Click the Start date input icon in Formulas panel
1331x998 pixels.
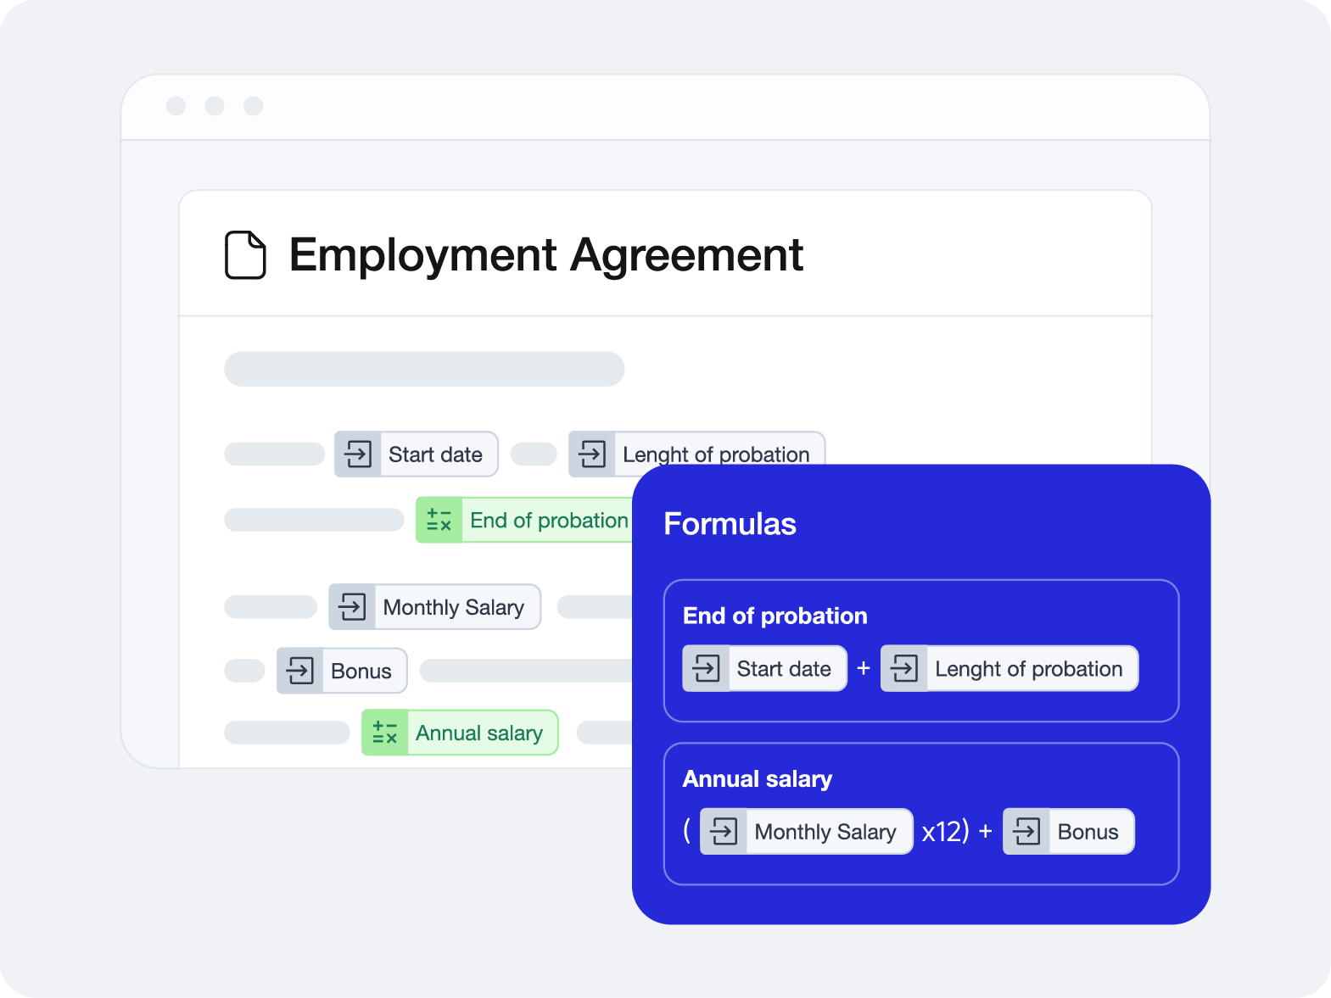click(706, 669)
